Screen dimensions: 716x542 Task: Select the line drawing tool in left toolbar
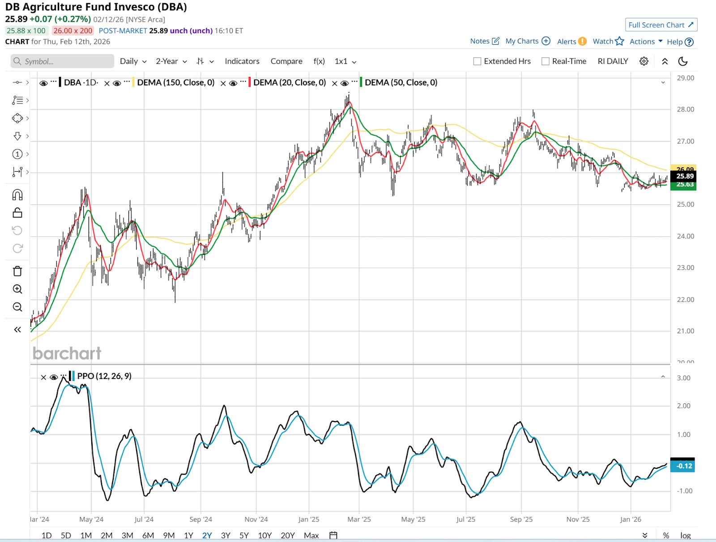point(17,82)
